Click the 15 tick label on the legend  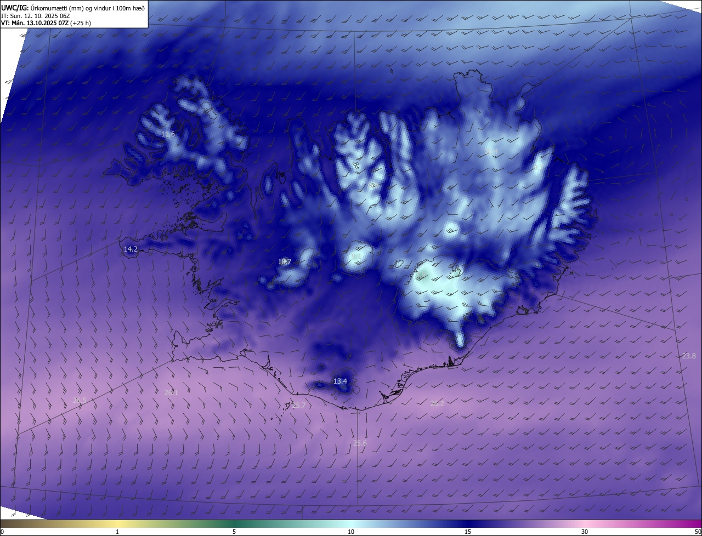[x=468, y=532]
